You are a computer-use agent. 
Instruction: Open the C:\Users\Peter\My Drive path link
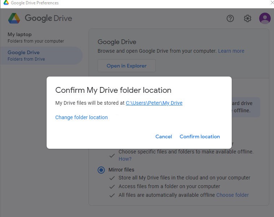[x=154, y=103]
